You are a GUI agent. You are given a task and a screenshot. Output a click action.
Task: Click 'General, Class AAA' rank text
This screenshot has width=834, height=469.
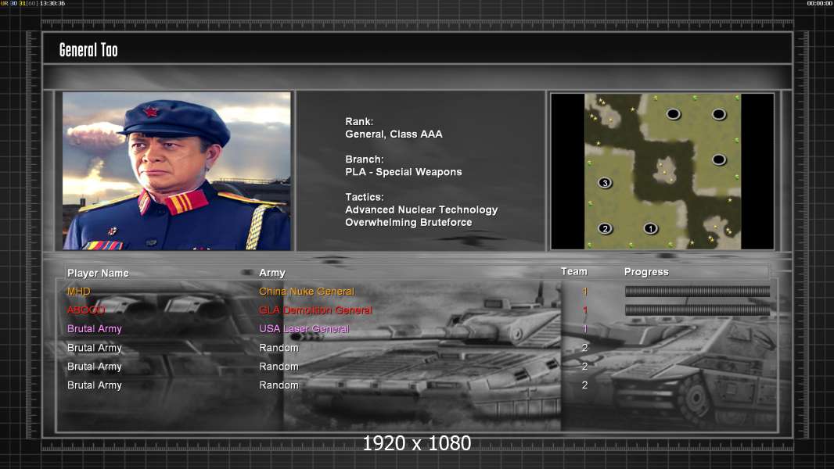[394, 134]
